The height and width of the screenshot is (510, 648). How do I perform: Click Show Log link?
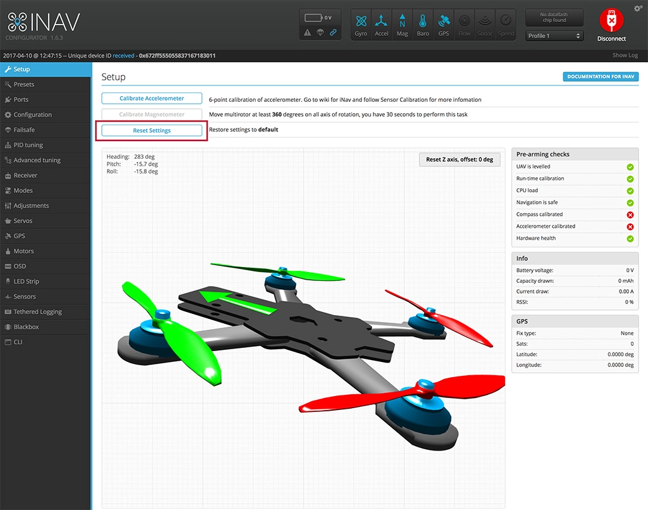625,56
